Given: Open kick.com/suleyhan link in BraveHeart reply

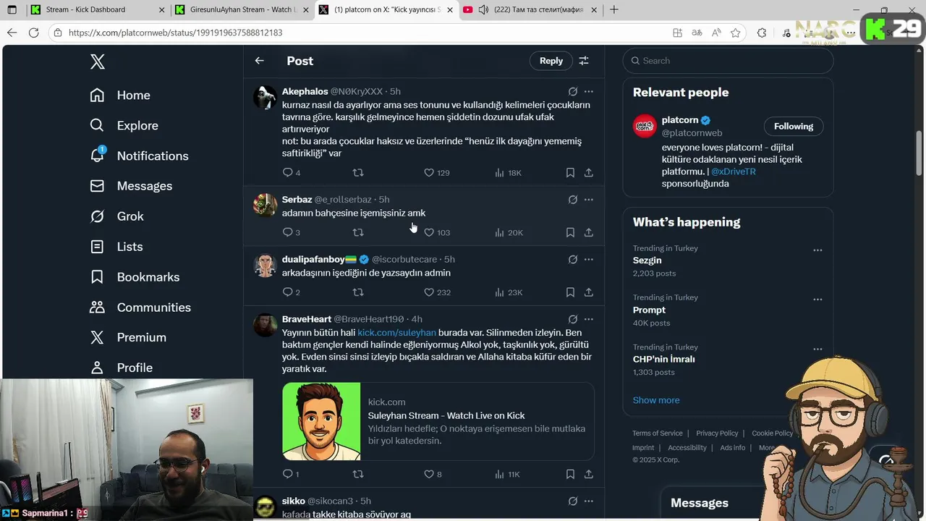Looking at the screenshot, I should pos(396,333).
